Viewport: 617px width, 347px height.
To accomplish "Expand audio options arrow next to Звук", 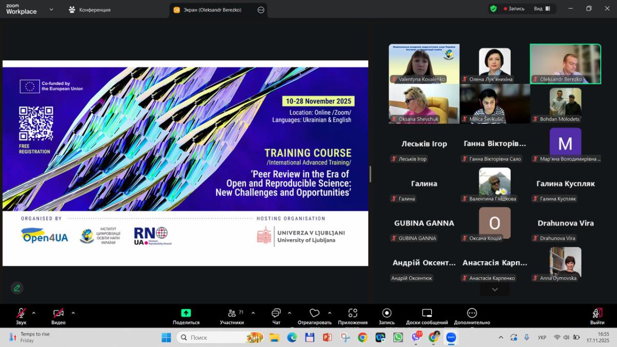I will [34, 313].
